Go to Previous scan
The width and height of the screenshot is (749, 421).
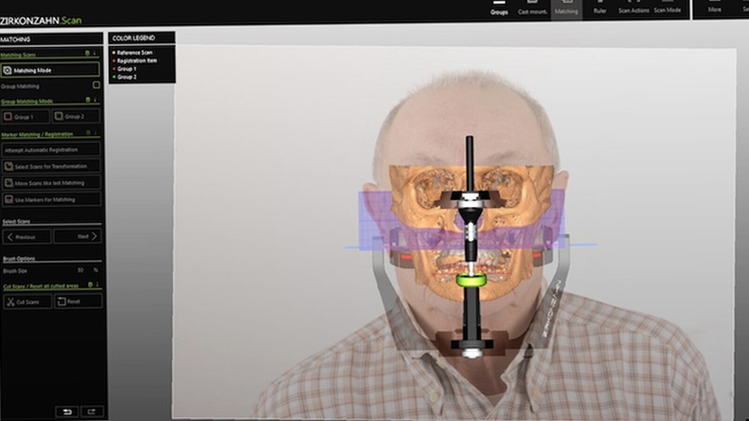[26, 237]
